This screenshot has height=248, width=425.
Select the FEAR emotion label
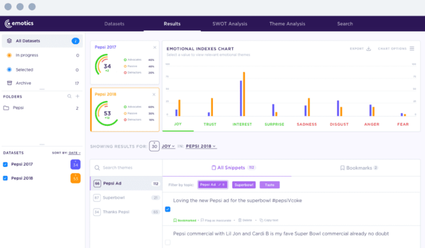(x=403, y=124)
